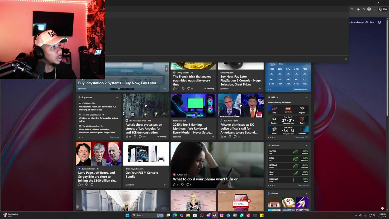Play the Aerials show protesters video

[x=146, y=106]
